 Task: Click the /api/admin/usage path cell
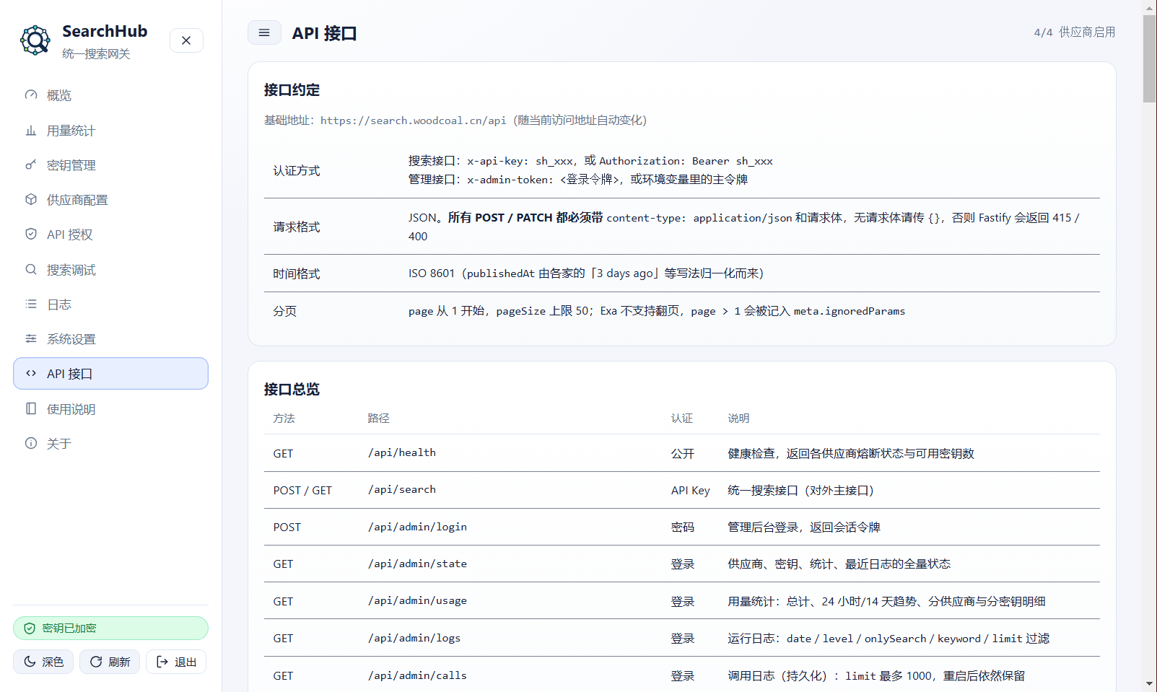[417, 601]
